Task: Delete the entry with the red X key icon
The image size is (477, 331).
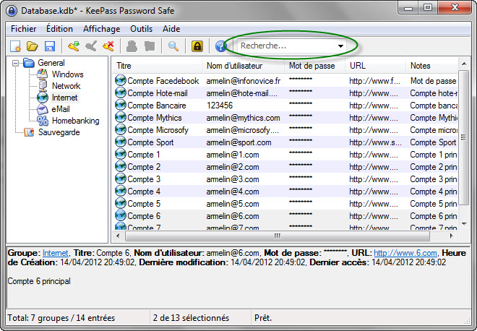Action: click(x=108, y=46)
